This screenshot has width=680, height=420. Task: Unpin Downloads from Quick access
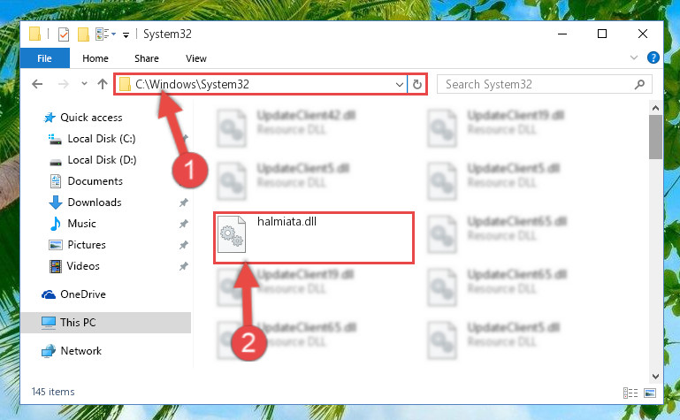pos(184,202)
